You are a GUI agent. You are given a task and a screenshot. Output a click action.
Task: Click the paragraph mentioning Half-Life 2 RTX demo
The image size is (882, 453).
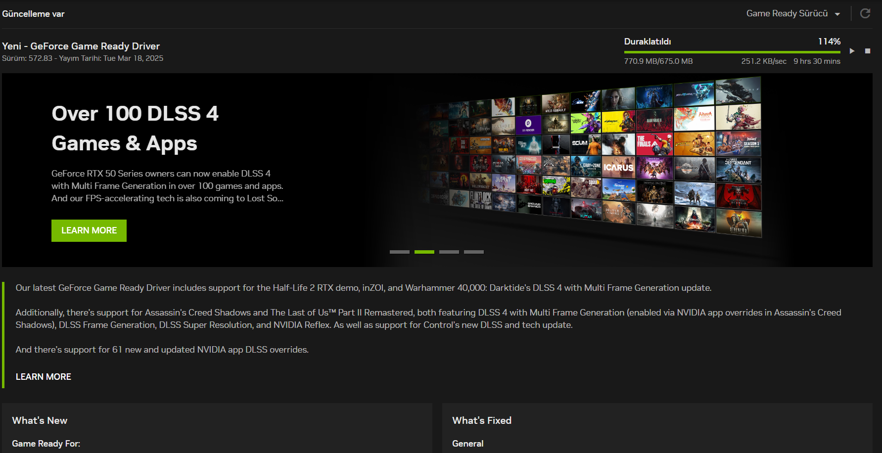click(x=364, y=288)
